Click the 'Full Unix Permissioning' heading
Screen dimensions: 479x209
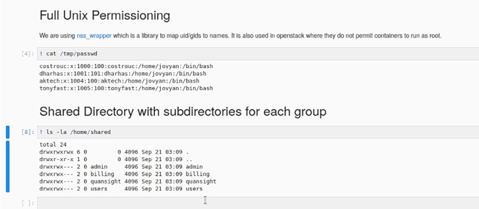pyautogui.click(x=105, y=16)
